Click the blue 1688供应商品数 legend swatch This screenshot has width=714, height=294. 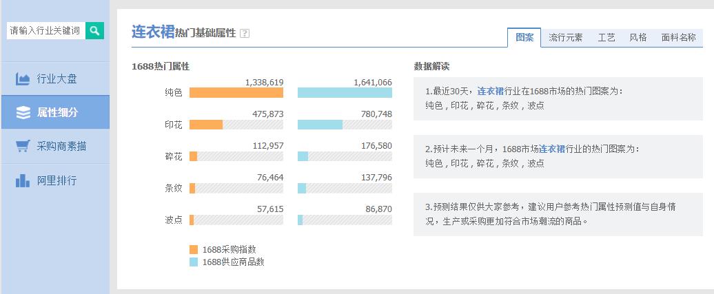point(193,262)
